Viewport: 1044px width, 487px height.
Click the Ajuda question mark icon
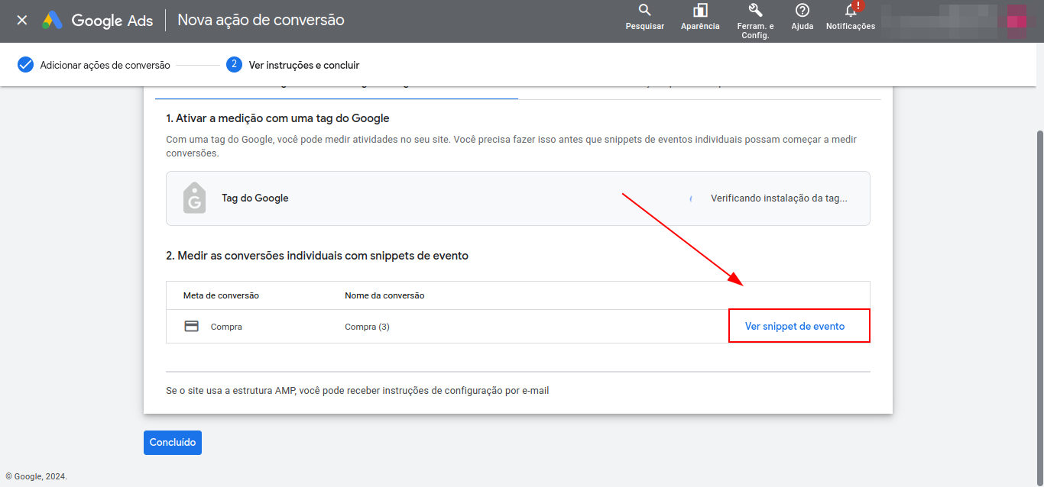802,11
